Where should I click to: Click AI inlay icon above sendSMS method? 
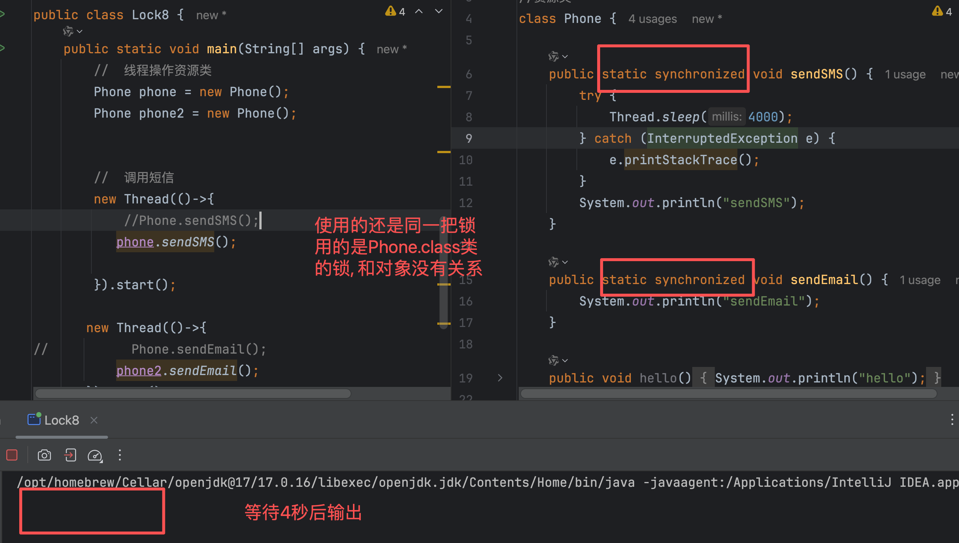tap(553, 57)
